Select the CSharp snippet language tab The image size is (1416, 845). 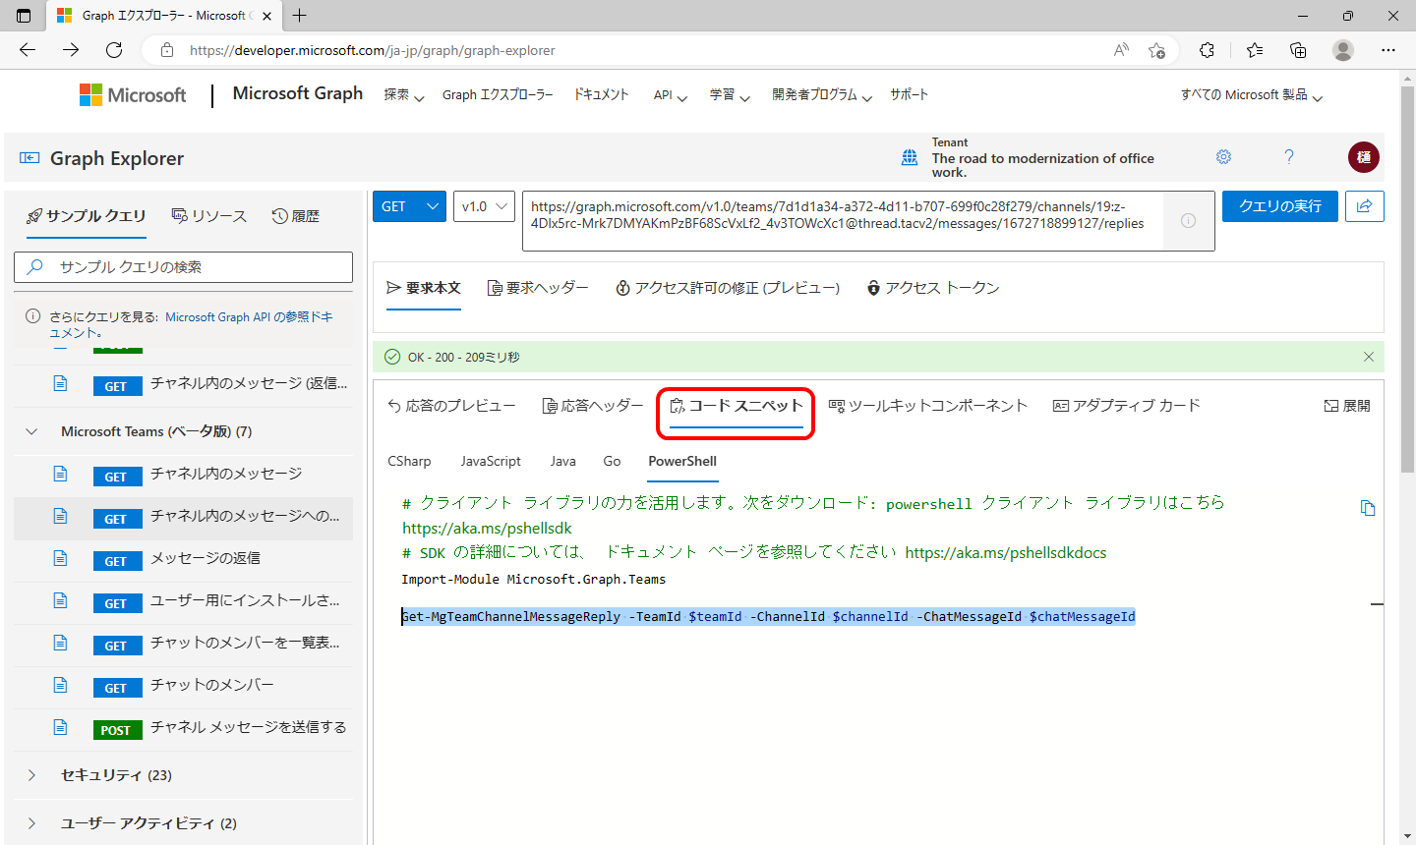point(409,461)
